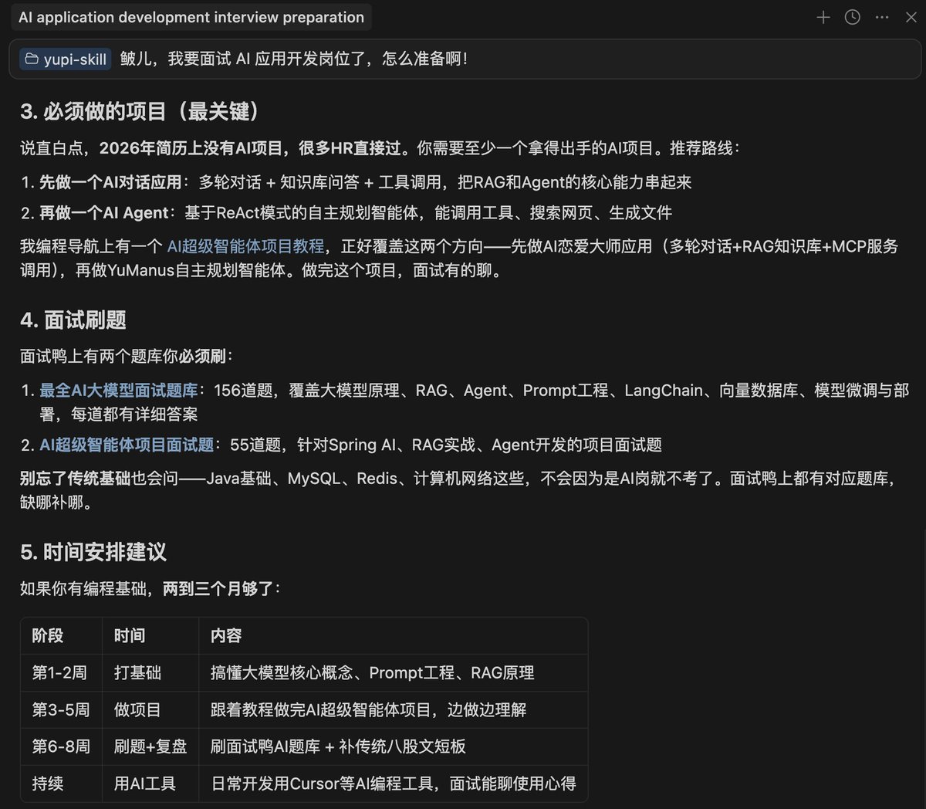Click the heading 4. 面试刷题

pyautogui.click(x=73, y=320)
